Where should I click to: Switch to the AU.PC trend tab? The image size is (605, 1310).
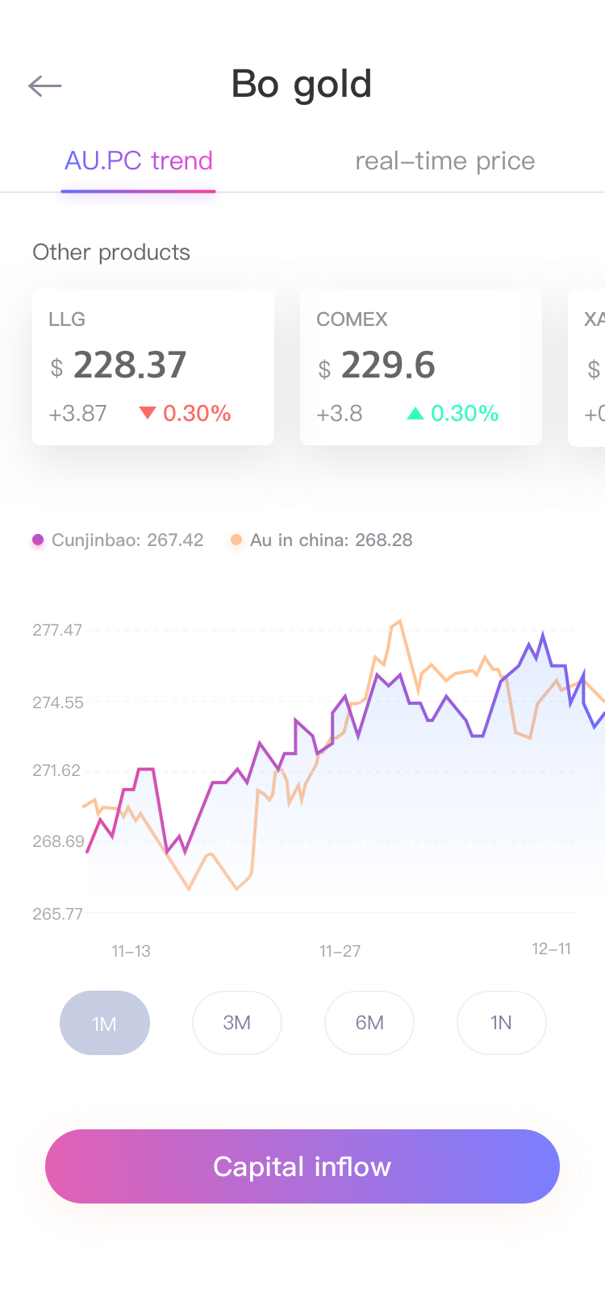tap(139, 161)
